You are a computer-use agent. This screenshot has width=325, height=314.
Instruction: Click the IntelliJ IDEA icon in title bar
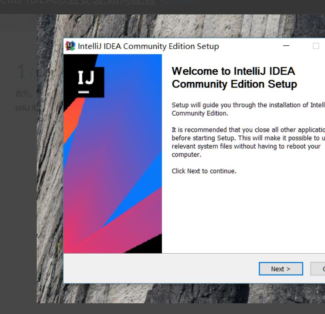(x=70, y=46)
